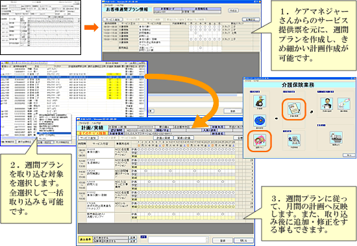Click the upper 変更 button beside 表示条件
357x246 pixels.
[132, 238]
